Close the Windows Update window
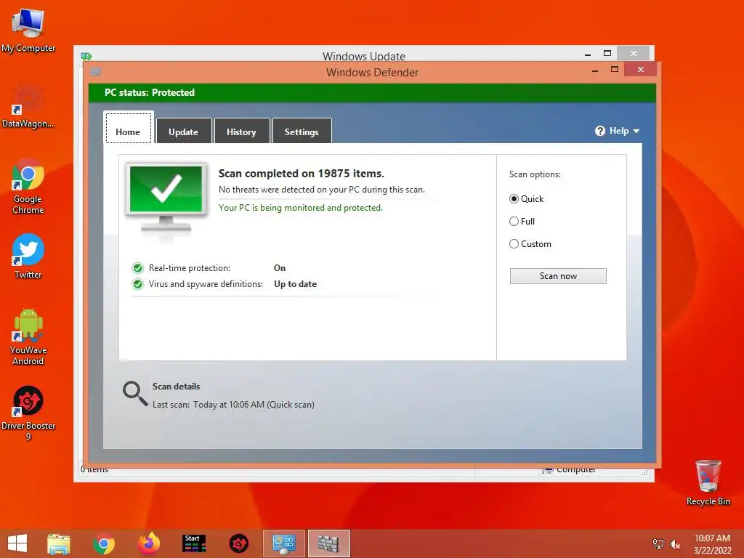The image size is (744, 558). (634, 53)
